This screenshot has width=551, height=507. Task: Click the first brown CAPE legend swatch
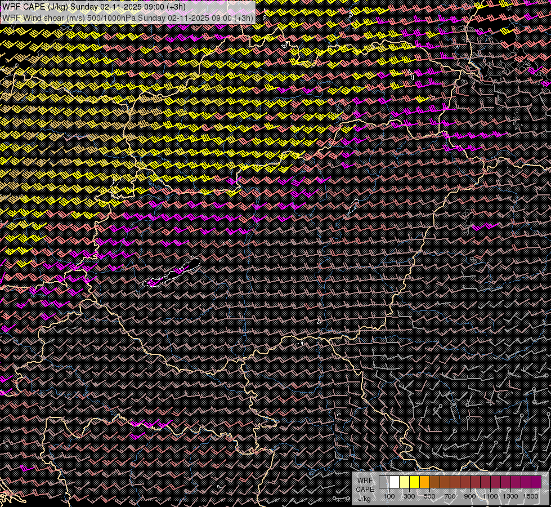coord(434,482)
